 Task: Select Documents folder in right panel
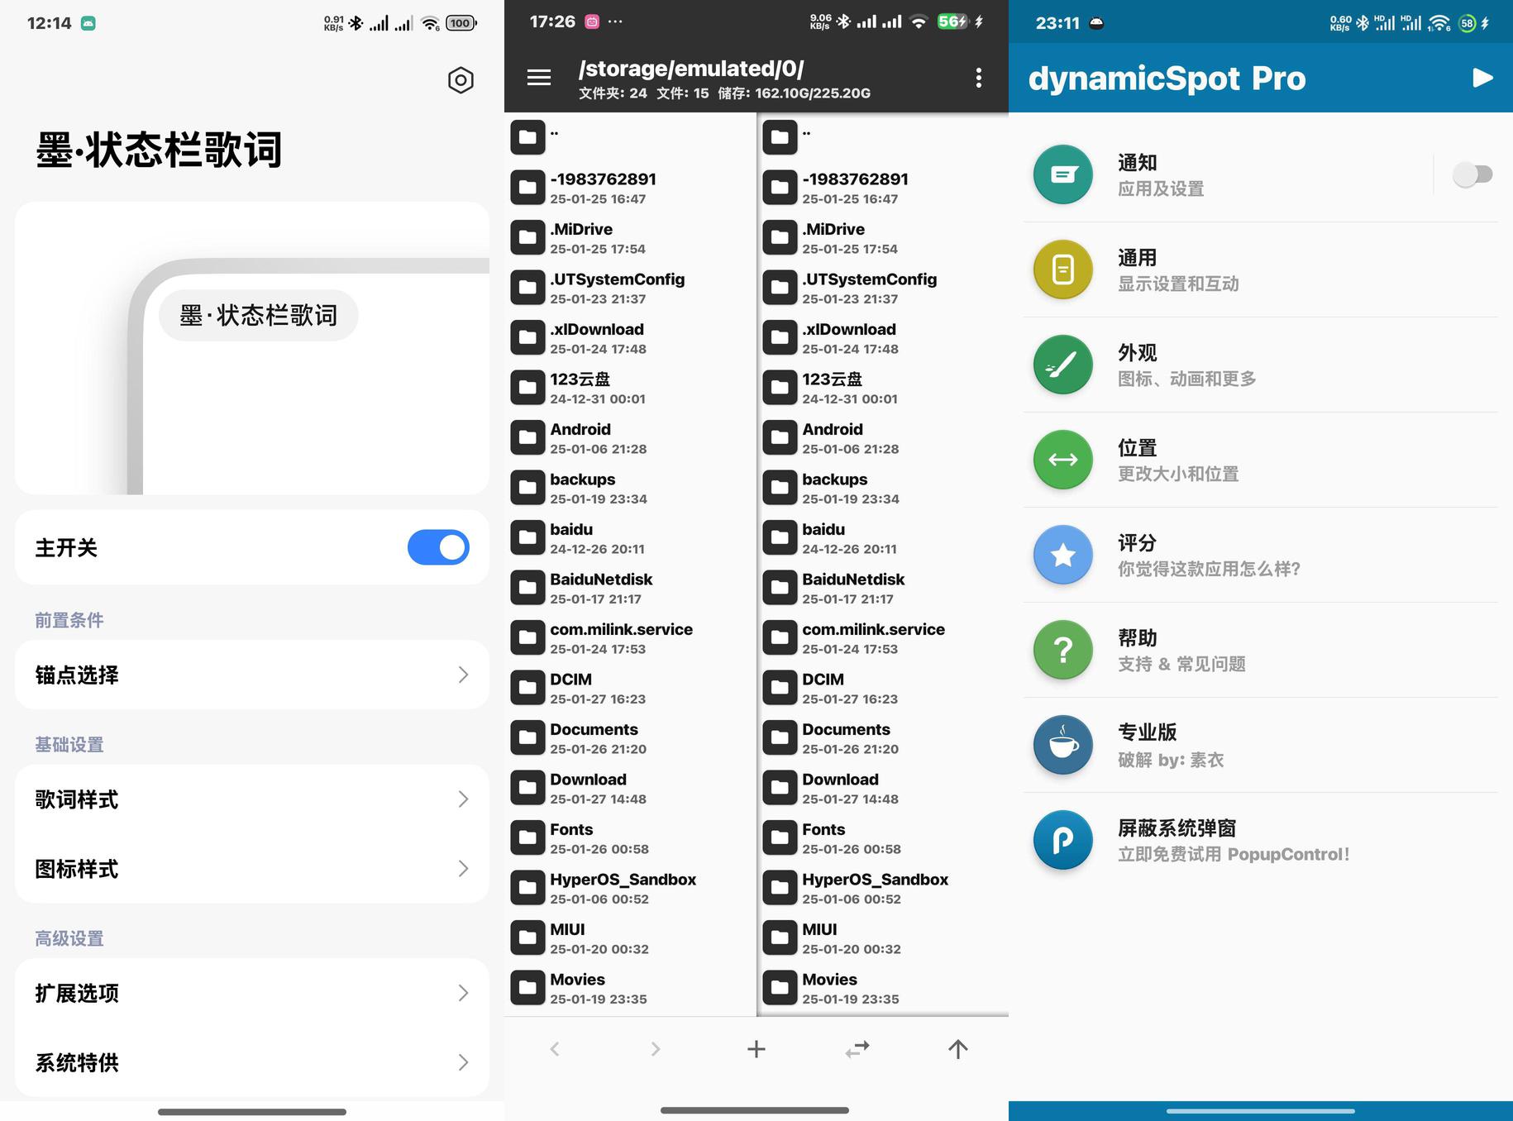[883, 737]
